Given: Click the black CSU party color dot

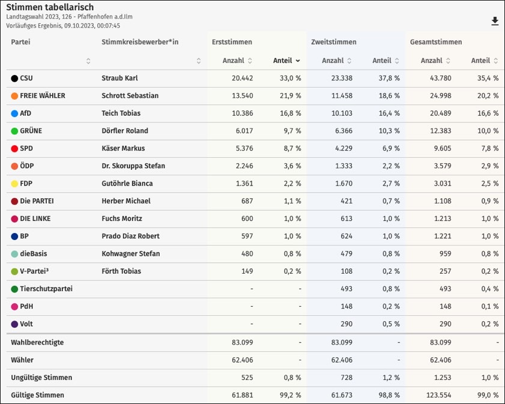Looking at the screenshot, I should (x=14, y=78).
